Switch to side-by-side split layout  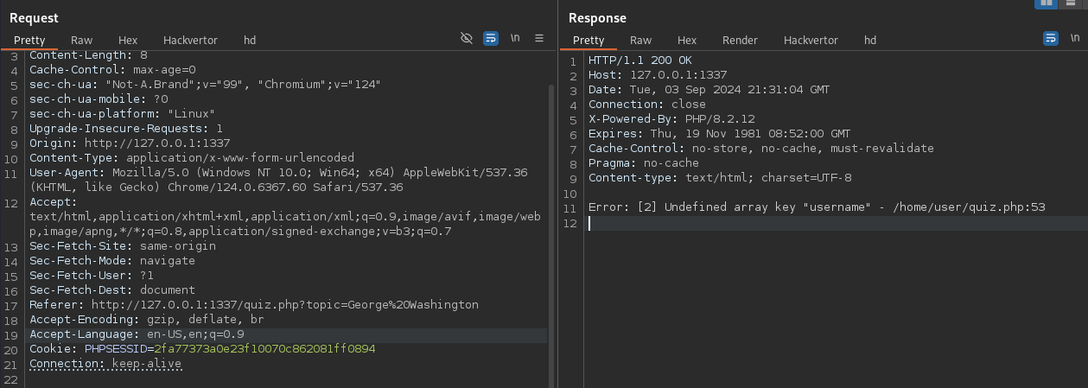pos(1047,3)
